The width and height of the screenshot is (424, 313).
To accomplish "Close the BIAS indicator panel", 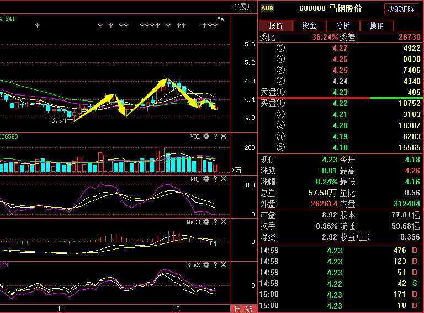I will click(224, 265).
